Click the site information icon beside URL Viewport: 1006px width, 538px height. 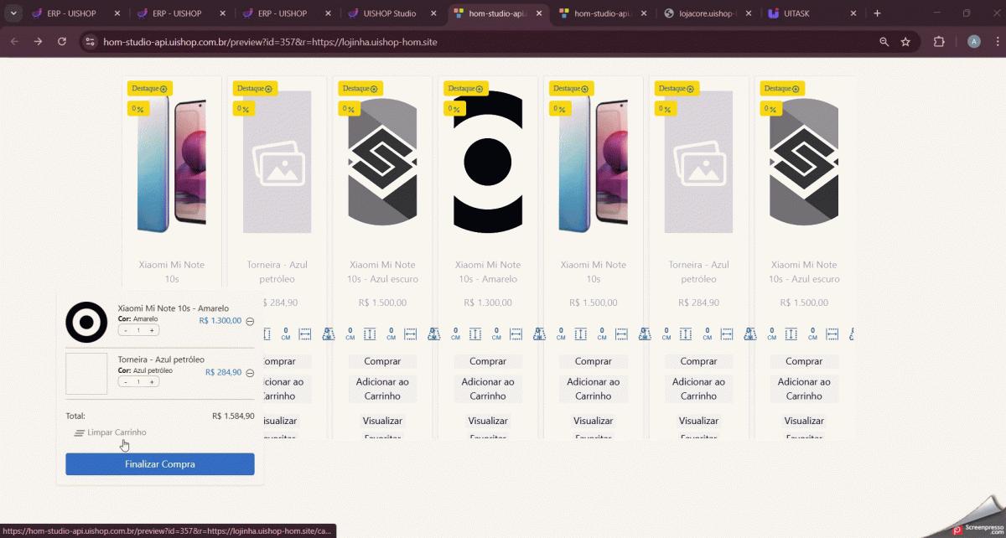click(x=91, y=42)
